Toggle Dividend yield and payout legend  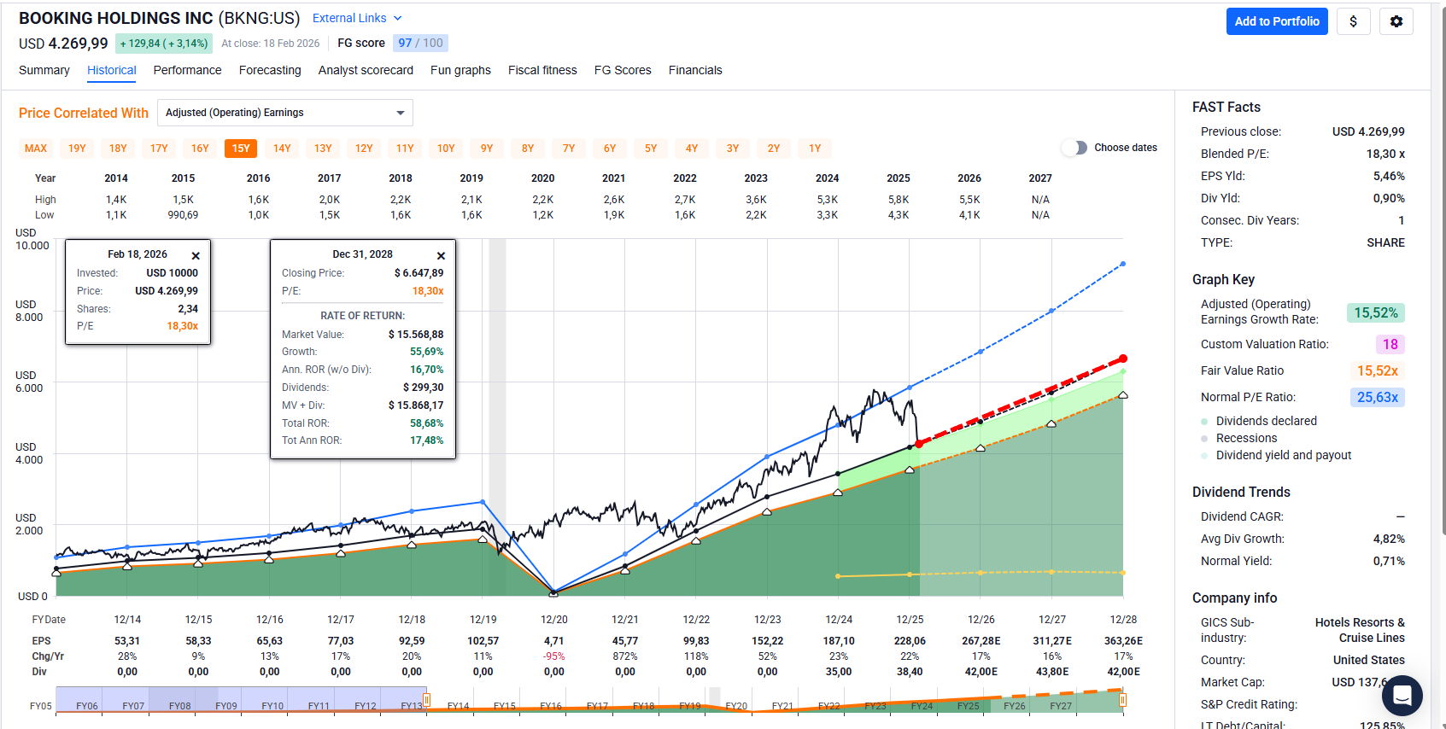1283,455
